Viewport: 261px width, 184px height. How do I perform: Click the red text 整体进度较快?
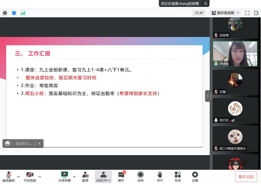(40, 77)
